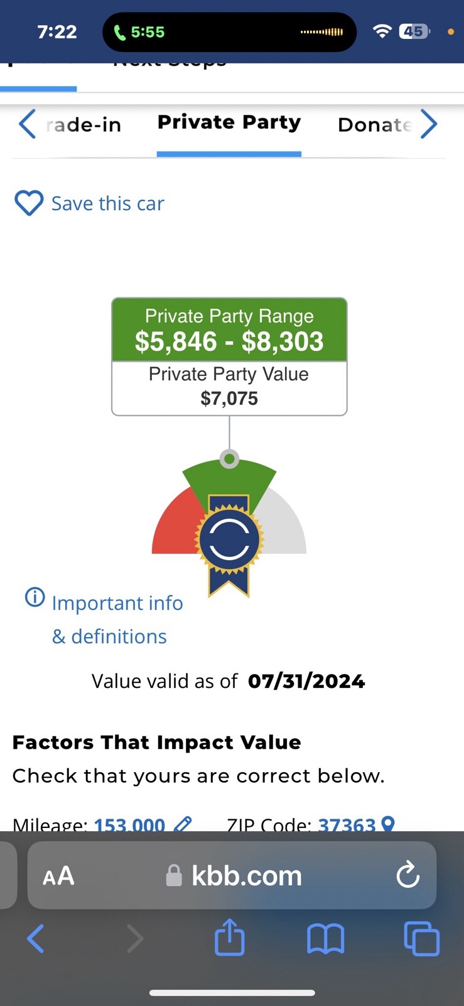Reload the page in Safari
This screenshot has height=1006, width=464.
point(407,875)
